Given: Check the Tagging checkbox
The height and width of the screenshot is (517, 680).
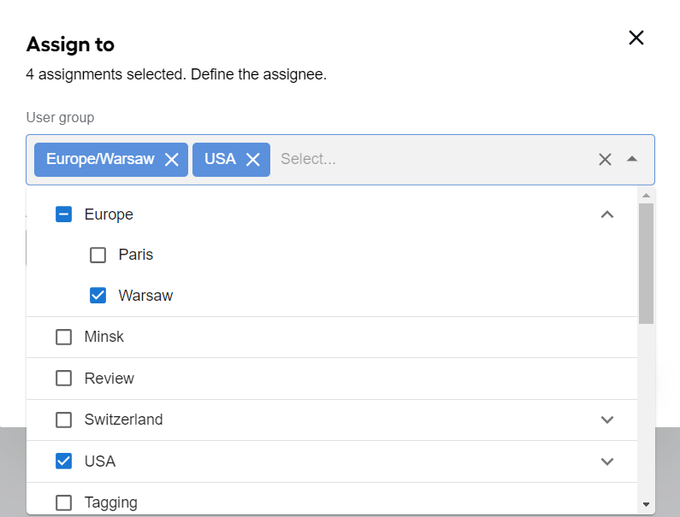Looking at the screenshot, I should (x=64, y=502).
